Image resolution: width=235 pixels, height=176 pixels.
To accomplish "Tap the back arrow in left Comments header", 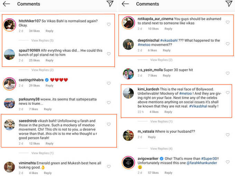I will [6, 4].
